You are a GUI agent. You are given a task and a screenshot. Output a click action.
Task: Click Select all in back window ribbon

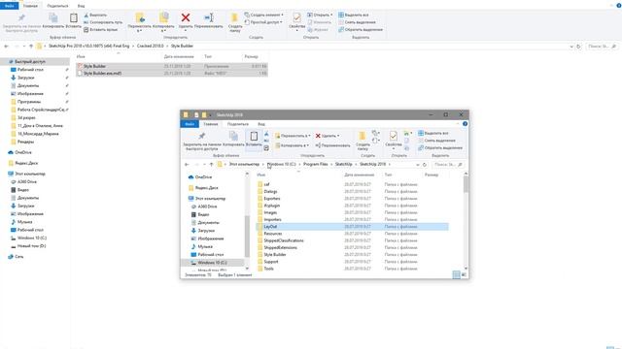tap(354, 16)
